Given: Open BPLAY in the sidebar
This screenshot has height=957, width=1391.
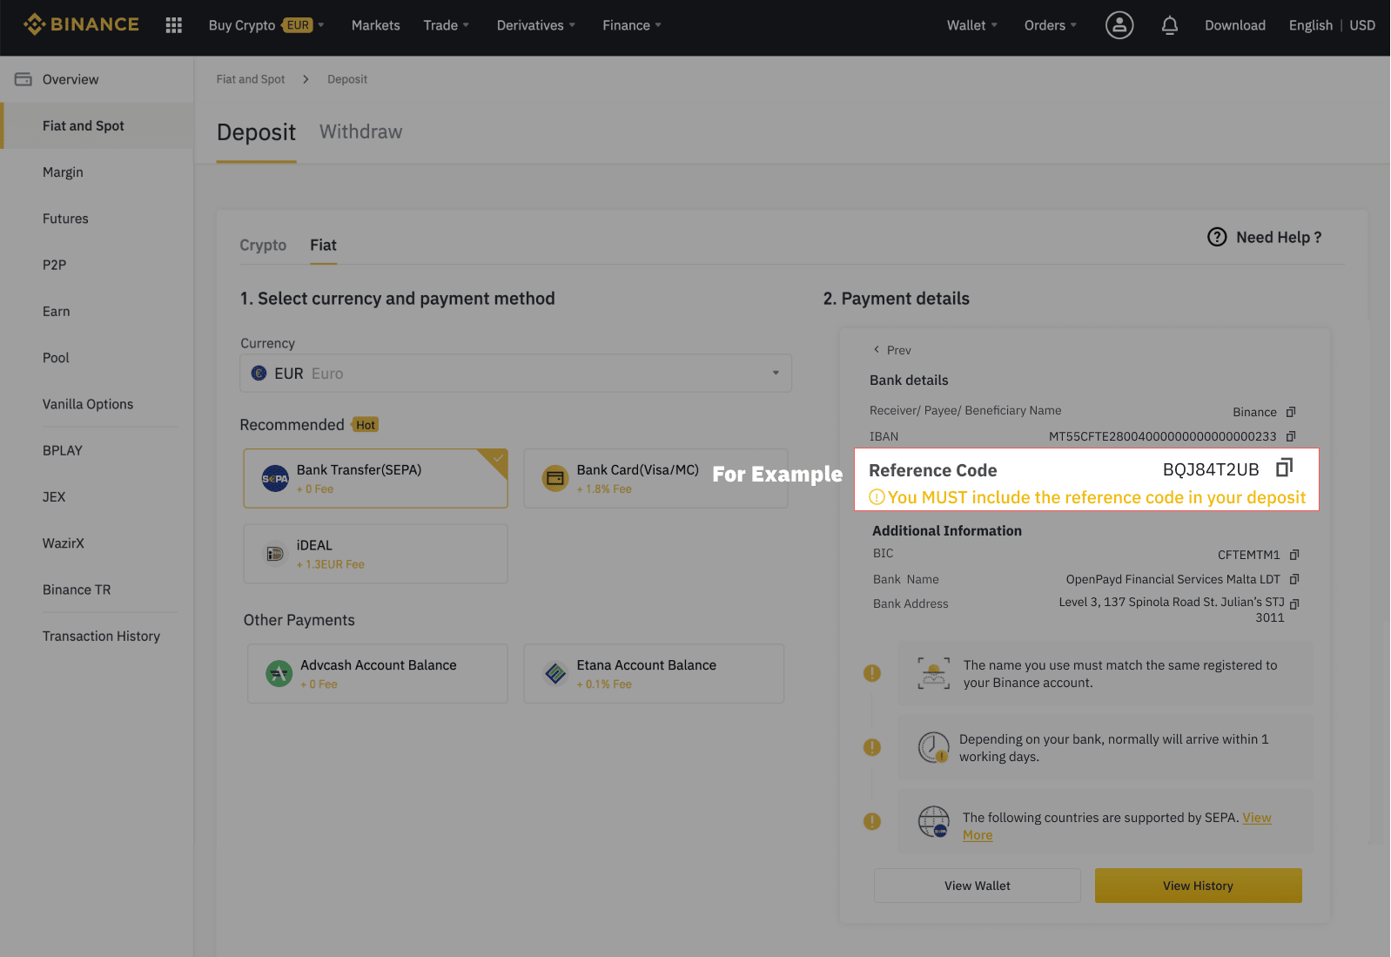Looking at the screenshot, I should pos(62,450).
